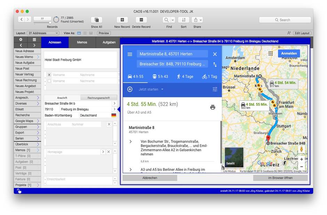Open Google Maps hamburger menu
The height and width of the screenshot is (215, 327).
(130, 54)
